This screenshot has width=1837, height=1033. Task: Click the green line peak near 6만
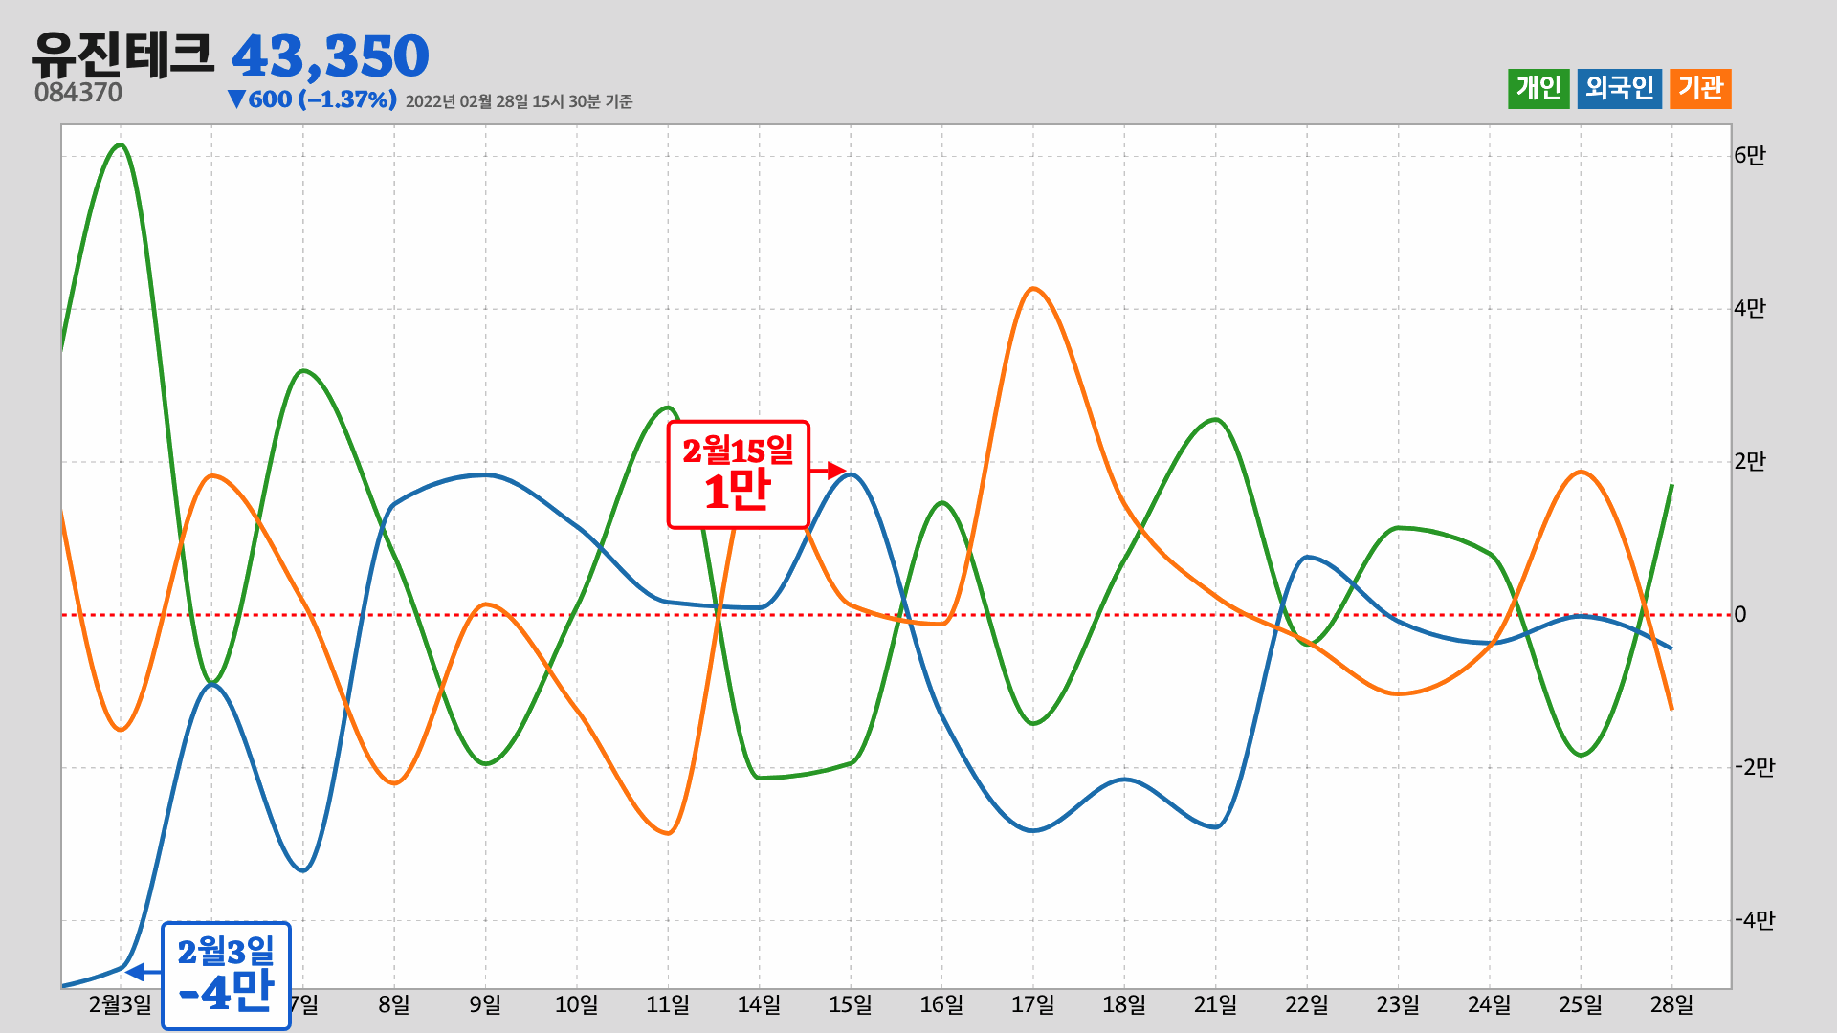coord(120,145)
